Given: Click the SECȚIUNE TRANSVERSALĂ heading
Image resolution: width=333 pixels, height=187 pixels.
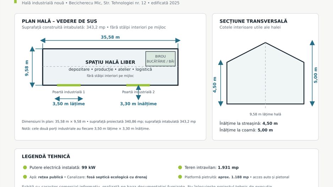Looking at the screenshot, I should (253, 21).
